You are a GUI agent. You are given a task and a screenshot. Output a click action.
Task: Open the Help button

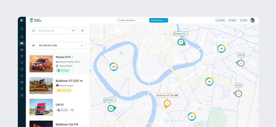tap(243, 20)
